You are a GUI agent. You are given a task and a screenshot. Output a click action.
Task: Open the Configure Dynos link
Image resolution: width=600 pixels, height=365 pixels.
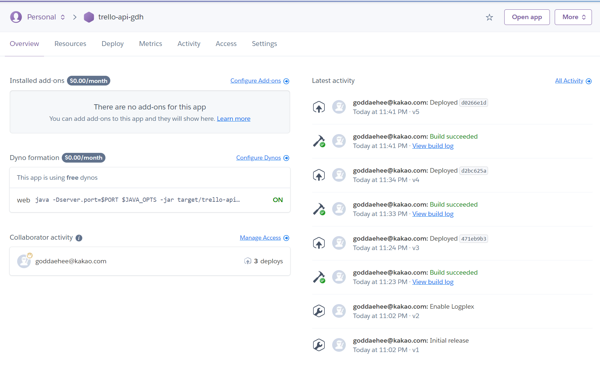(x=258, y=158)
